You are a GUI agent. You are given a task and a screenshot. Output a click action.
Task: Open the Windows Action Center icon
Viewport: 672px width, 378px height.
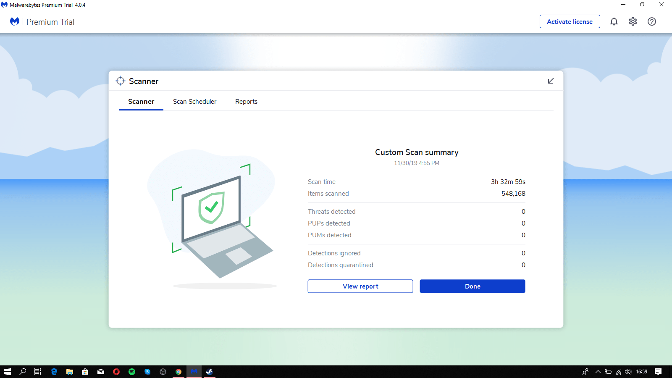tap(658, 372)
